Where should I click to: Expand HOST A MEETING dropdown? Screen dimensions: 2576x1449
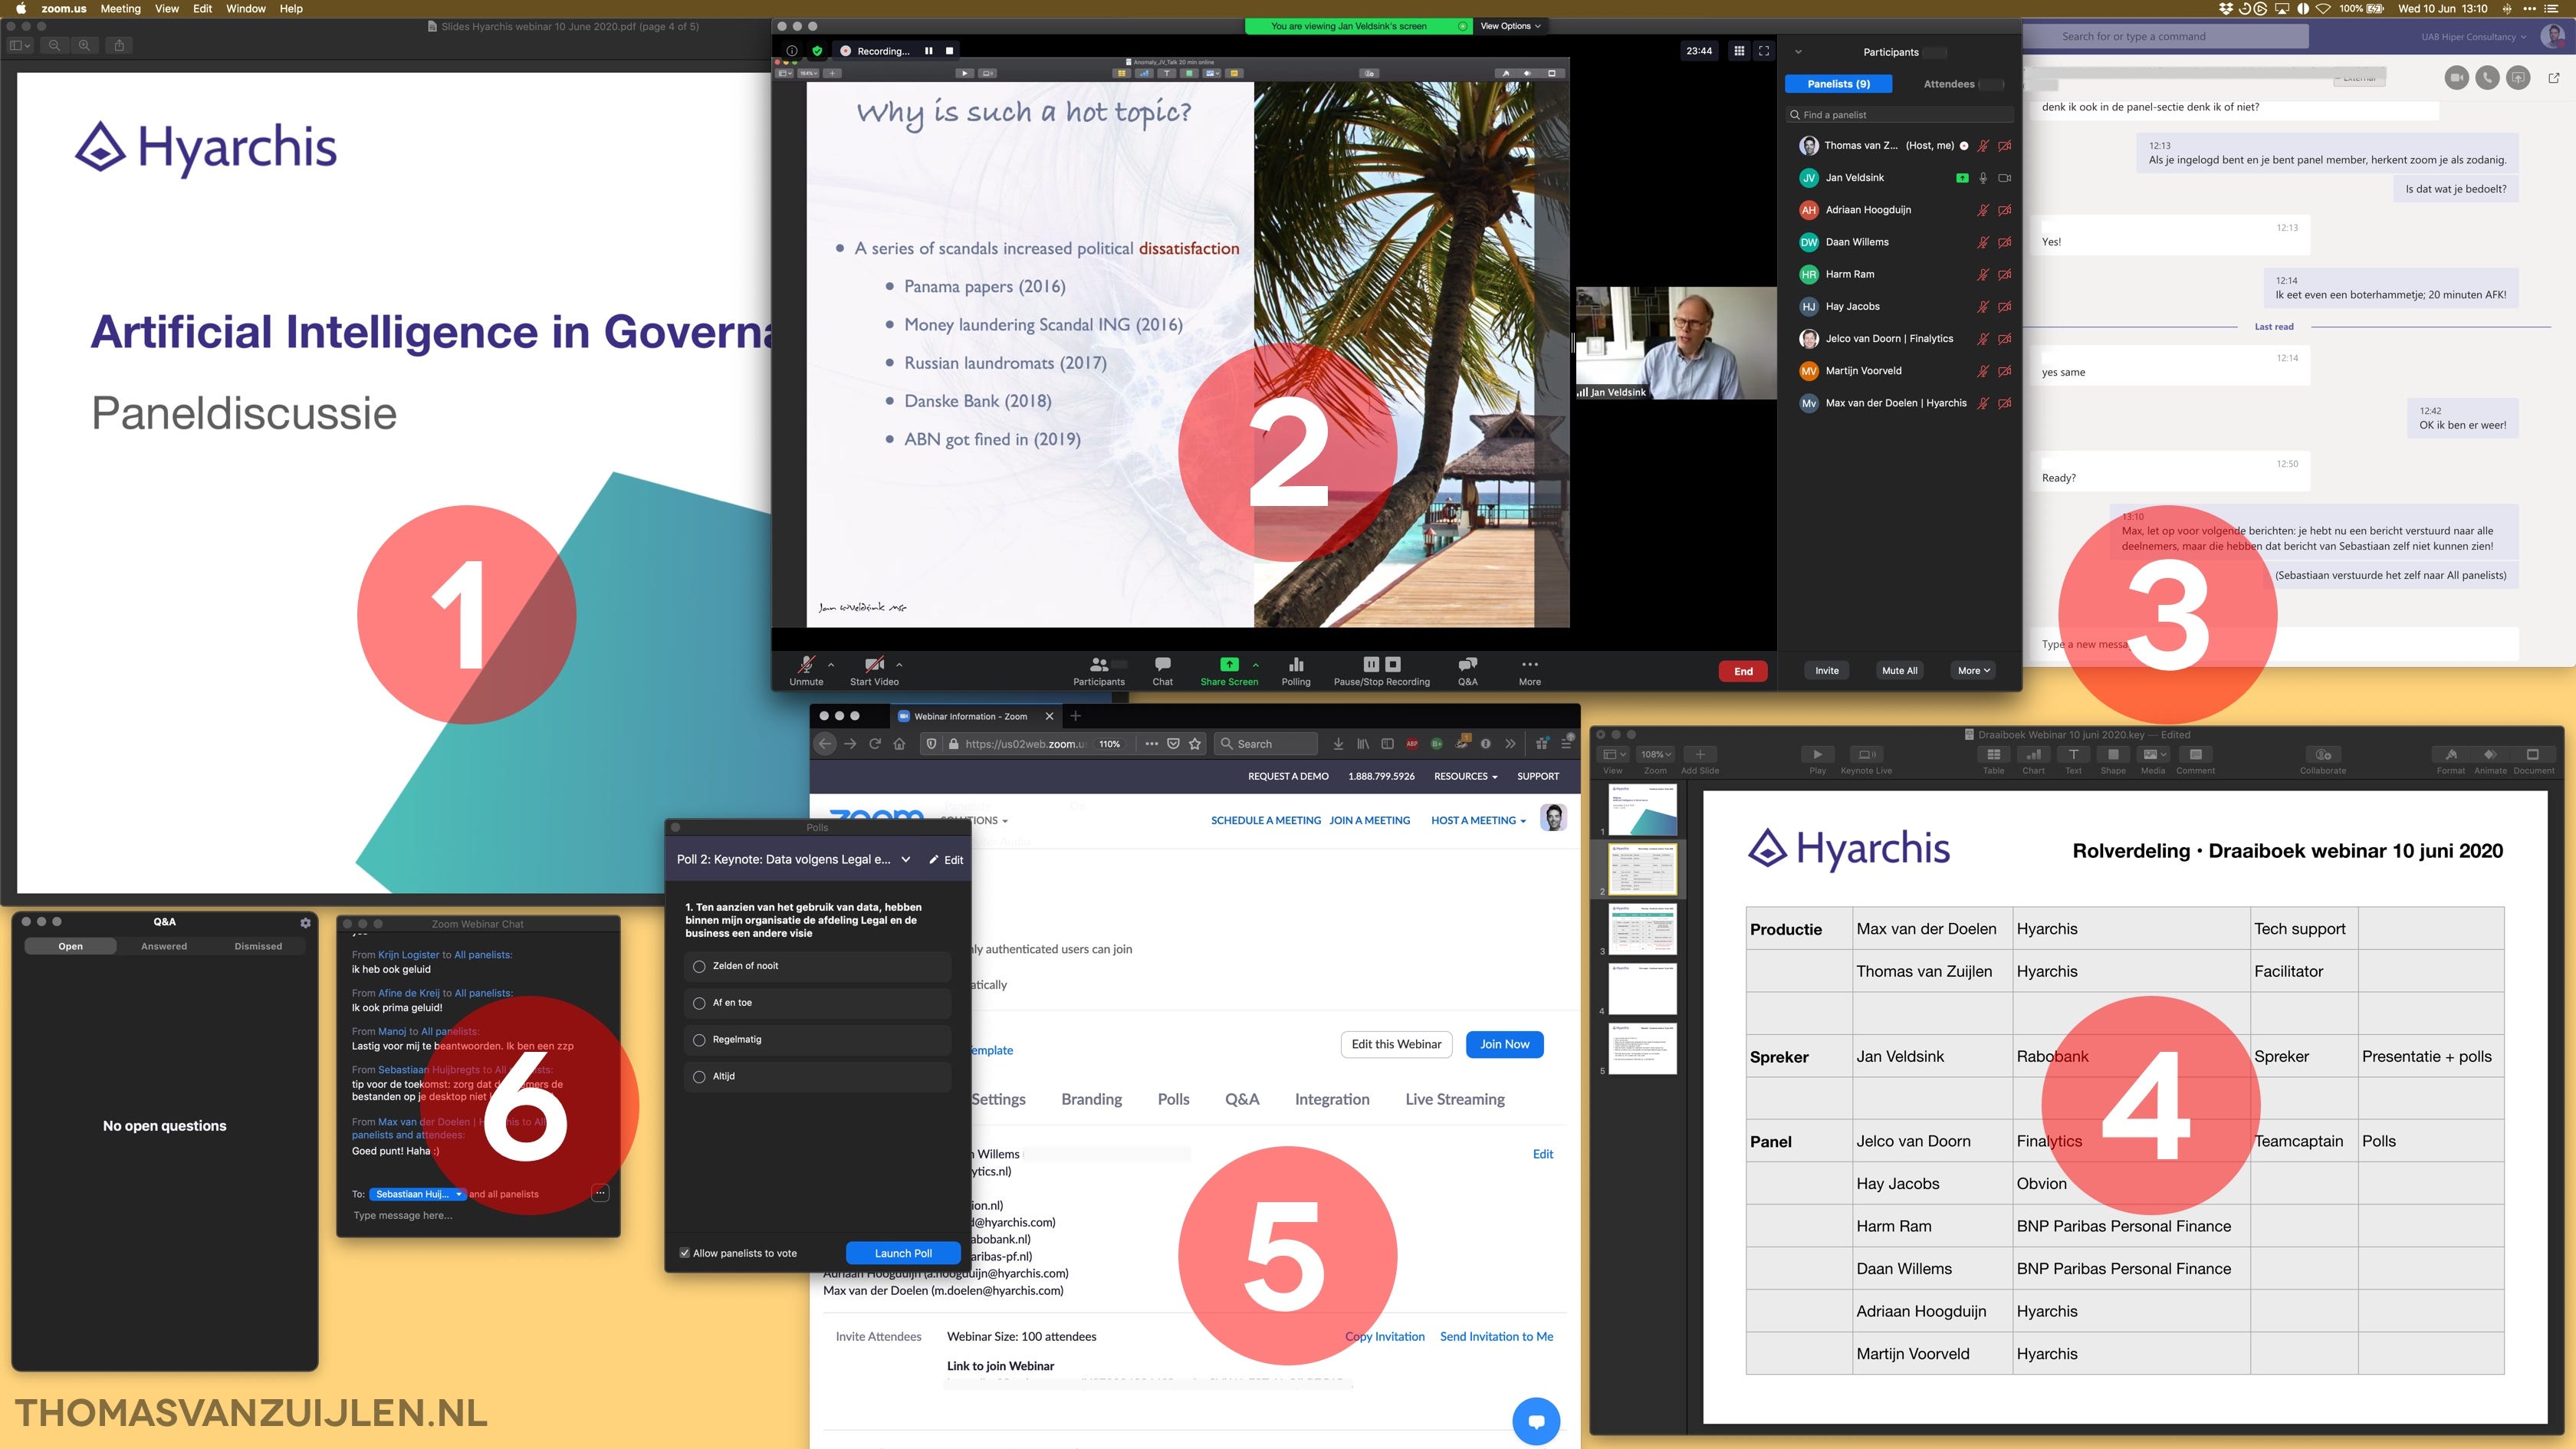pos(1478,820)
